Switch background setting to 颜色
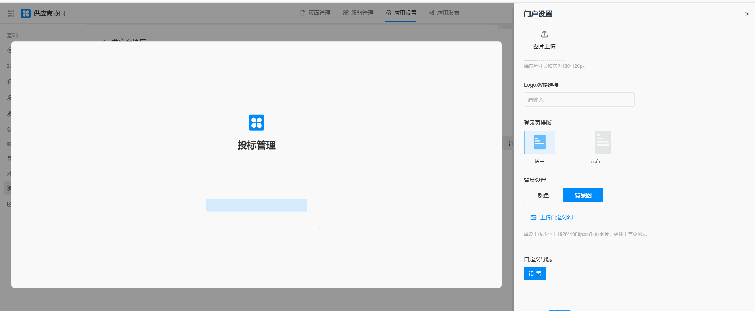This screenshot has width=755, height=311. 543,195
